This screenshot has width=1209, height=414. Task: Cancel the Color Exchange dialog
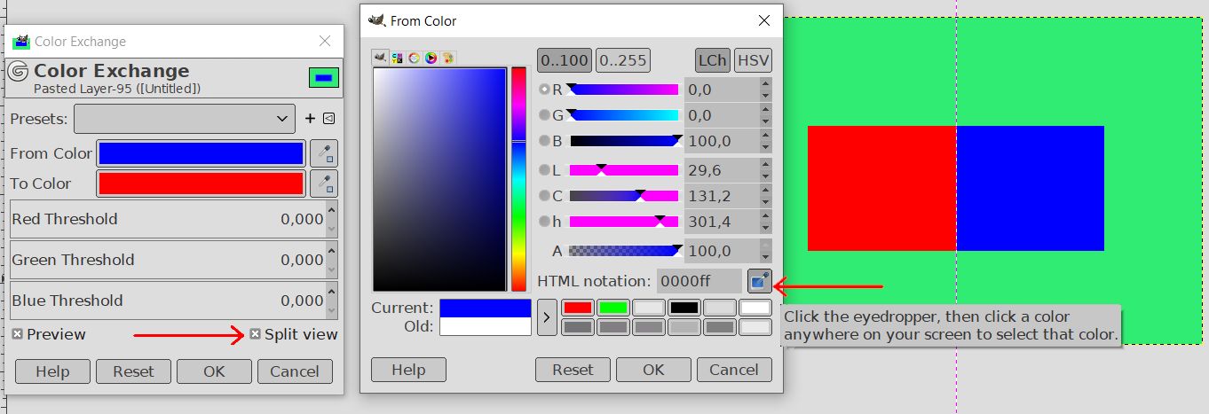(x=295, y=371)
